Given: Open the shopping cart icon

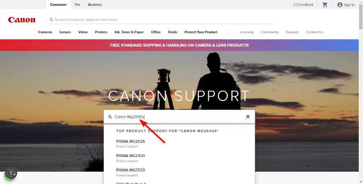Looking at the screenshot, I should coord(325,5).
